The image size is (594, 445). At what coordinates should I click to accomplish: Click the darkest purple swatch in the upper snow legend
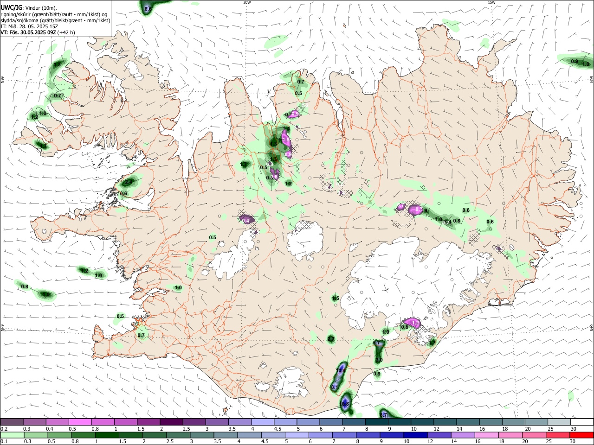pos(171,422)
